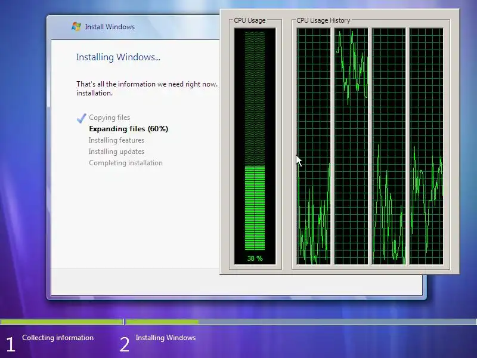477x358 pixels.
Task: Click the blue checkmark beside Copying files
Action: tap(81, 118)
